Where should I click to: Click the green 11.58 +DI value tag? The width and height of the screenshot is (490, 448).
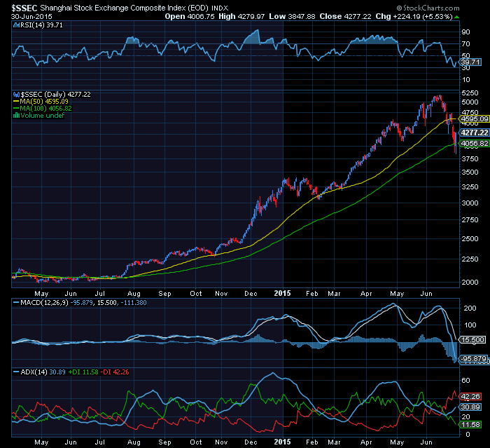[x=470, y=425]
